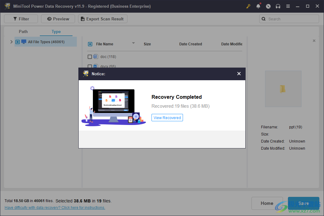Click the bootable media disc icon
This screenshot has height=216, width=324.
pos(268,6)
